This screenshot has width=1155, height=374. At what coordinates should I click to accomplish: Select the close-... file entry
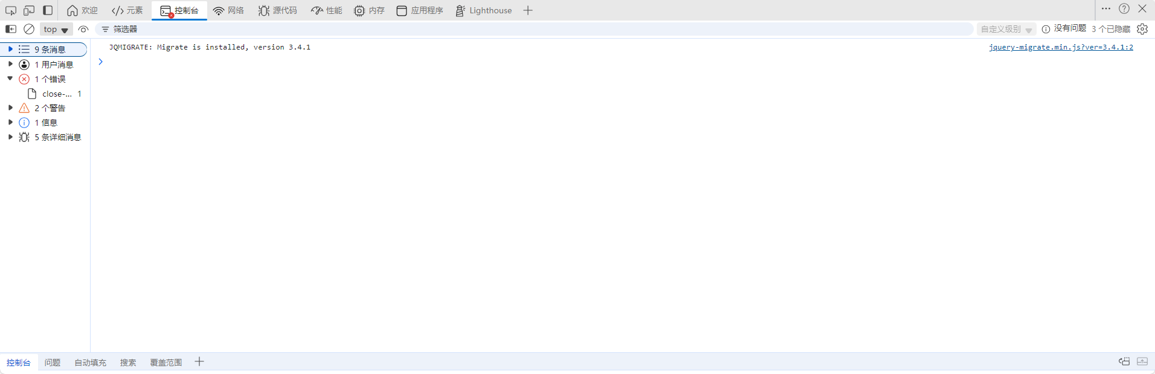click(54, 94)
